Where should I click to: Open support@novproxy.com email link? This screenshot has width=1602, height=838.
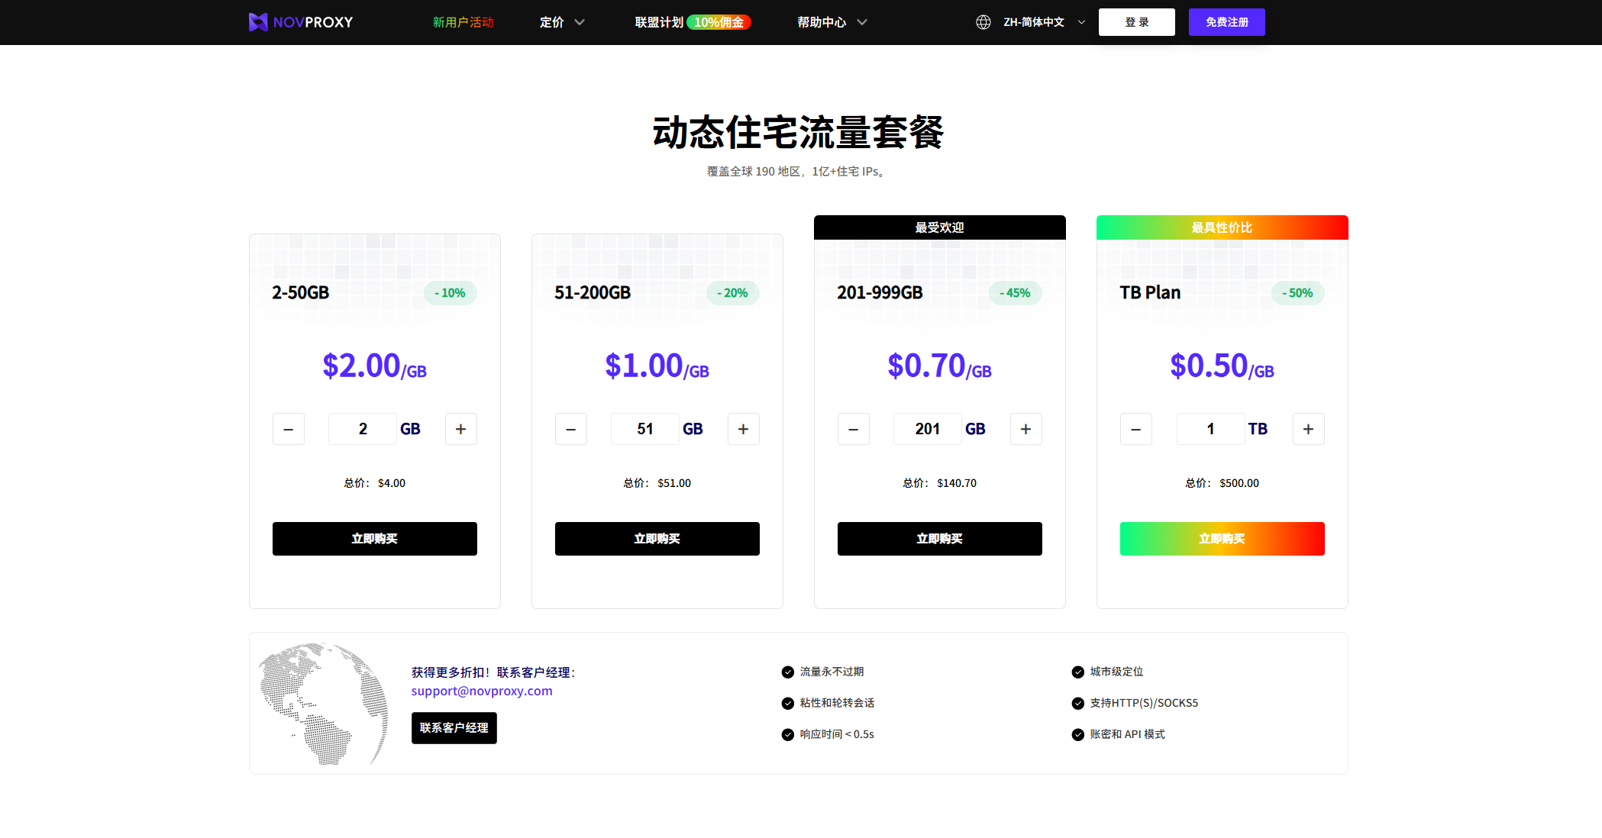click(x=482, y=691)
